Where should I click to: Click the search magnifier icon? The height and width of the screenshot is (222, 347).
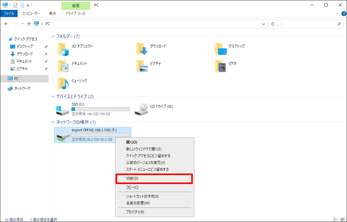[x=339, y=24]
